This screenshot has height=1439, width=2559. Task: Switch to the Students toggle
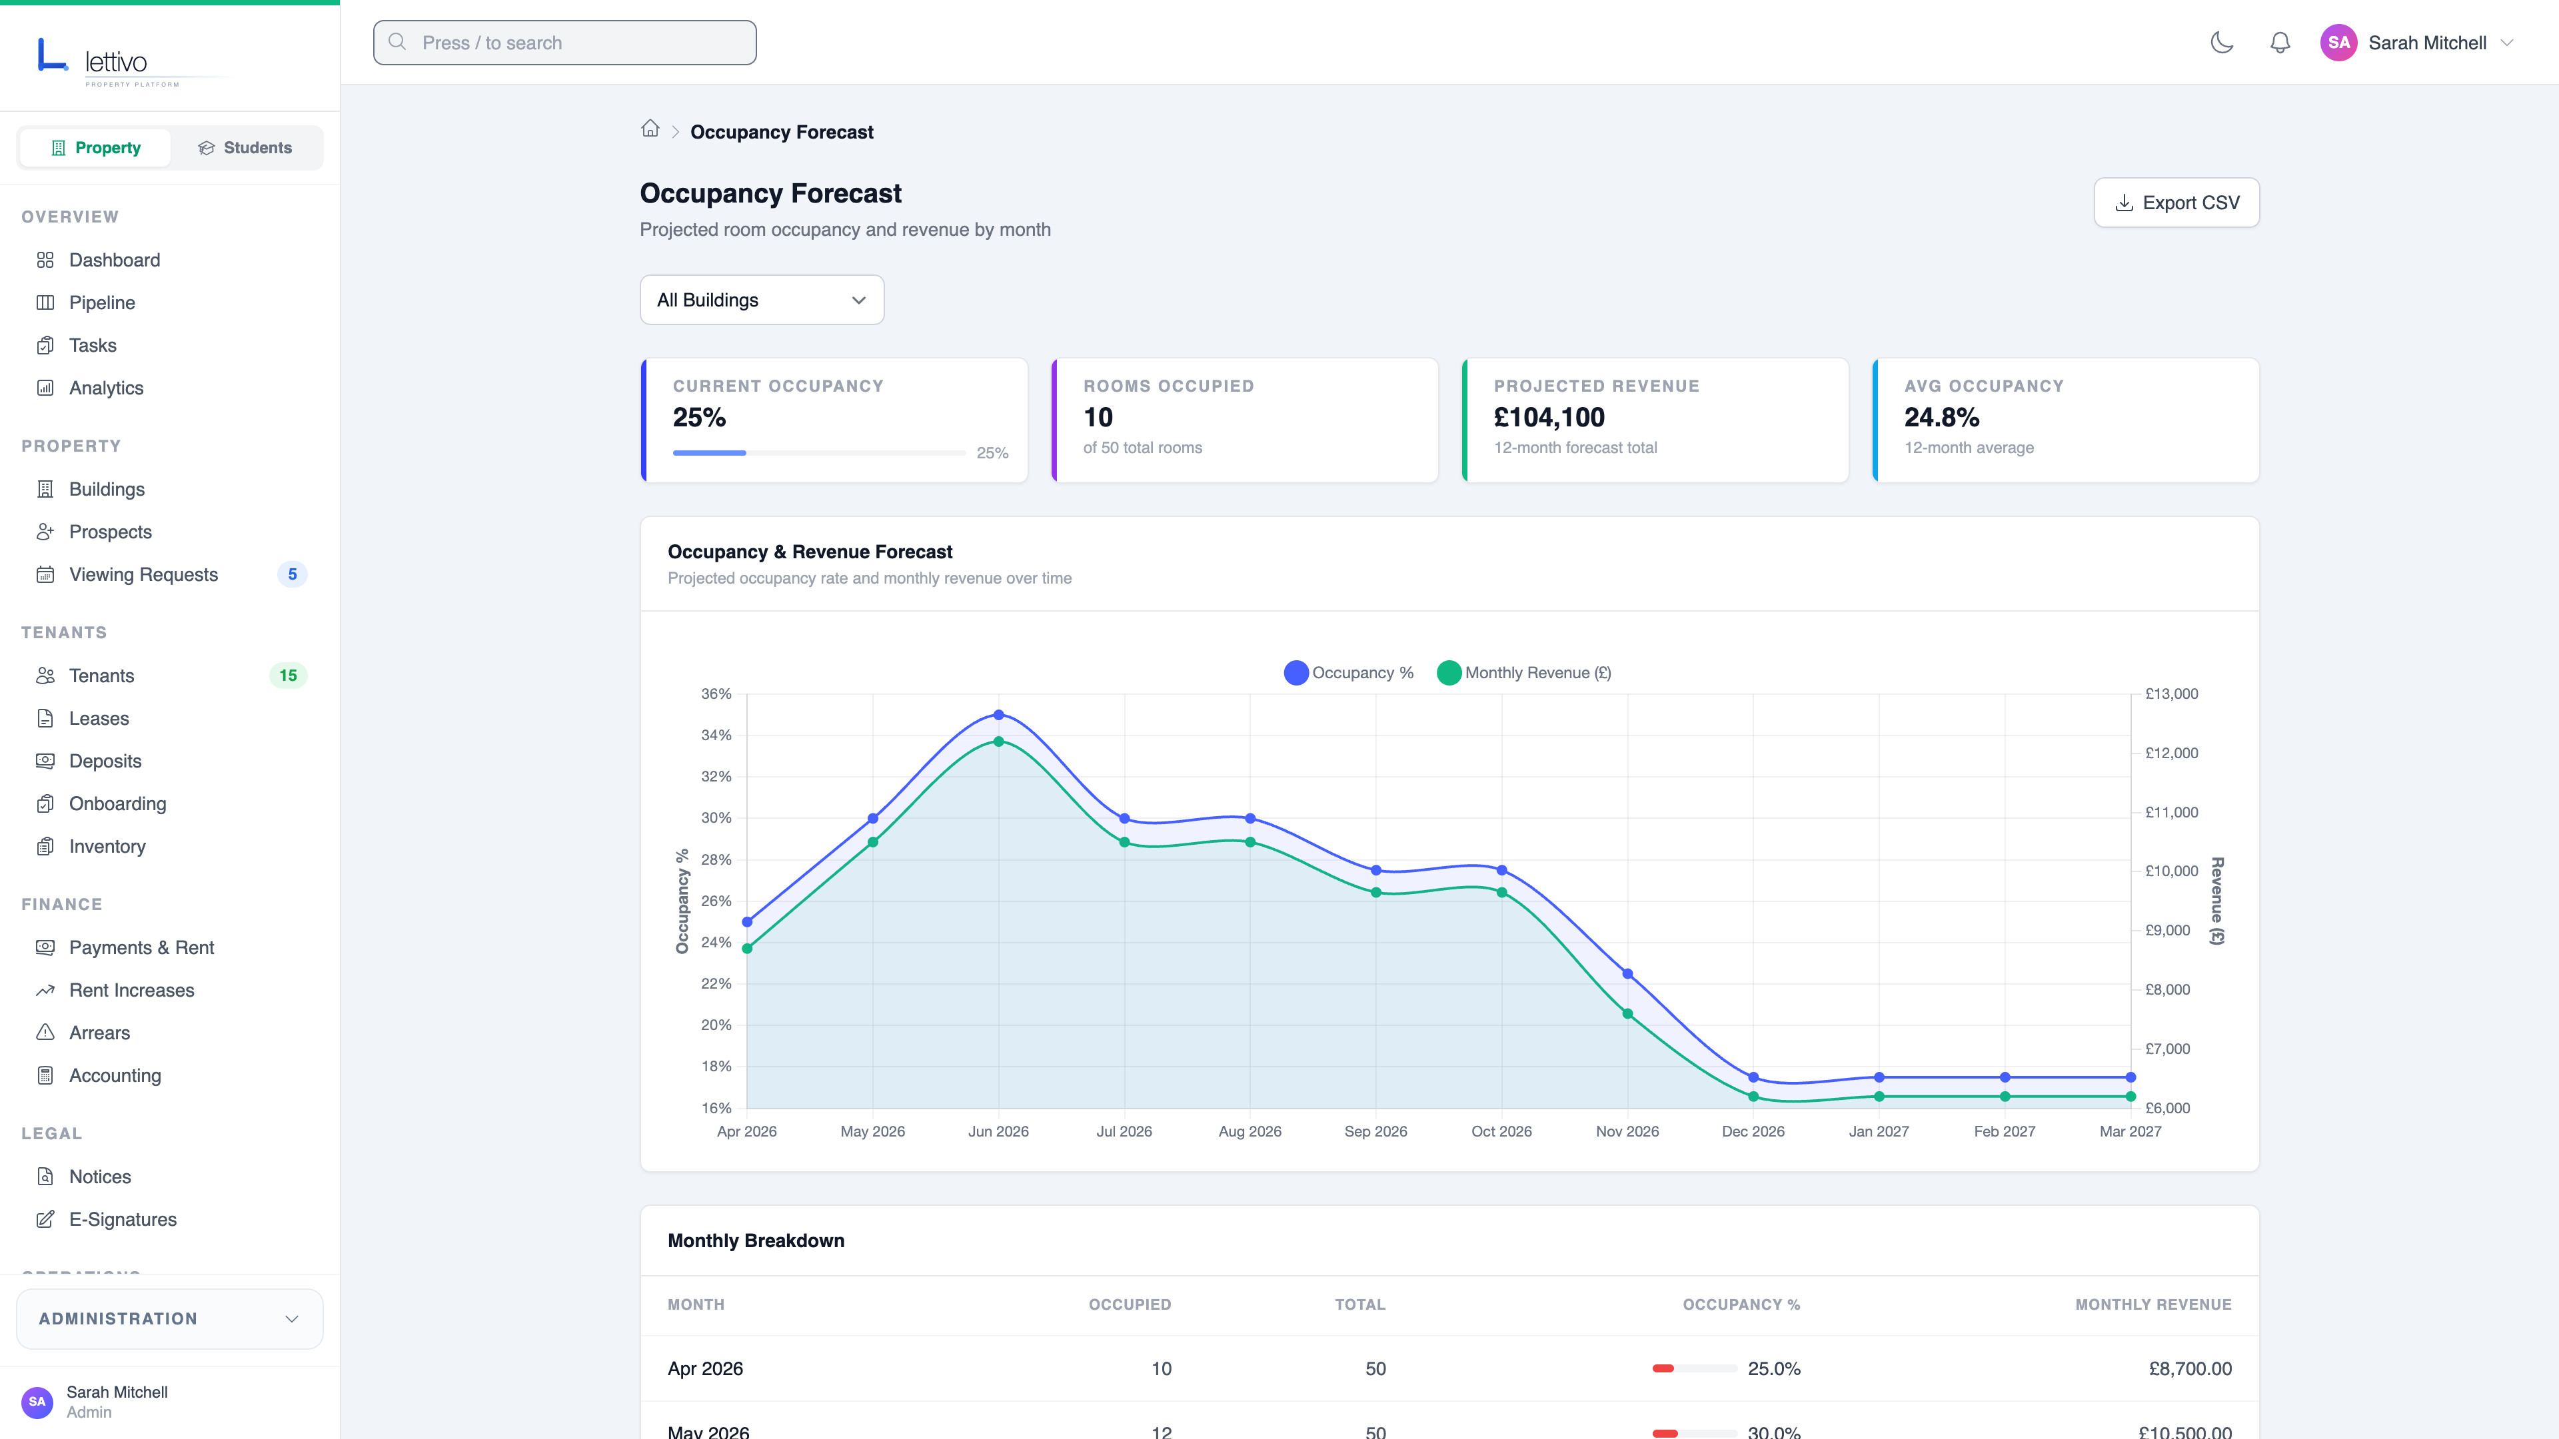[245, 147]
